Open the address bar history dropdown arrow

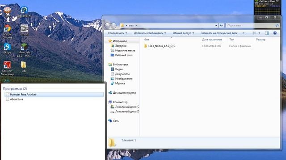click(216, 26)
